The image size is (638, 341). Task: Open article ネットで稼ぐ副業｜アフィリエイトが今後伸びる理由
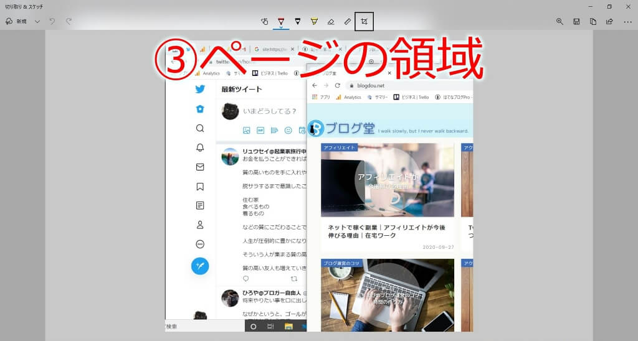point(386,231)
